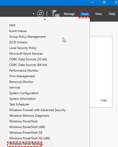Screen dimensions: 118x147
Task: Open Task Scheduler
Action: (x=19, y=104)
